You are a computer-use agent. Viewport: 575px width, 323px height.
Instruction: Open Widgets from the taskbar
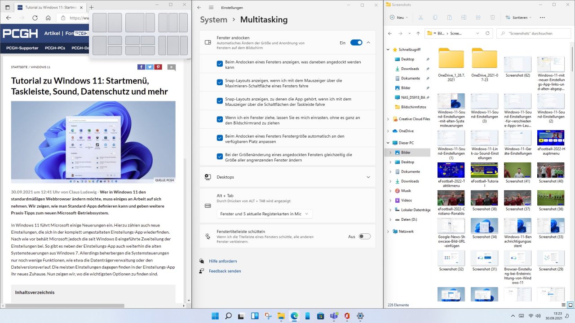click(x=254, y=316)
